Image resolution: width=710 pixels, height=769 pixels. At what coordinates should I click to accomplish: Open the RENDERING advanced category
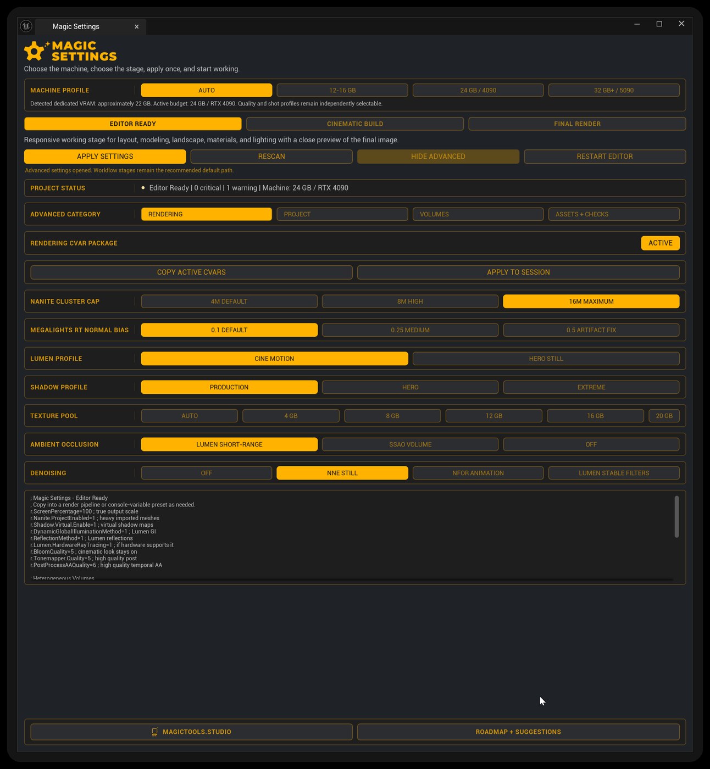pos(207,214)
